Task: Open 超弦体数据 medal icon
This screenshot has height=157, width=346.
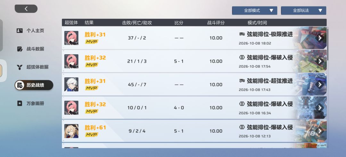Action: (x=20, y=67)
